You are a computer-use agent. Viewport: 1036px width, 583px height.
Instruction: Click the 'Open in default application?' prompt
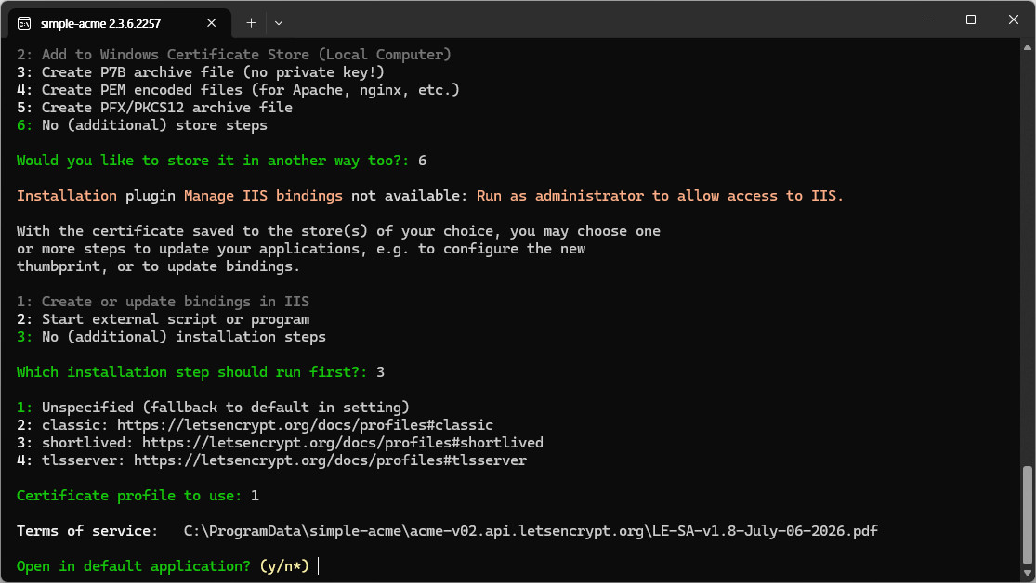[x=134, y=566]
